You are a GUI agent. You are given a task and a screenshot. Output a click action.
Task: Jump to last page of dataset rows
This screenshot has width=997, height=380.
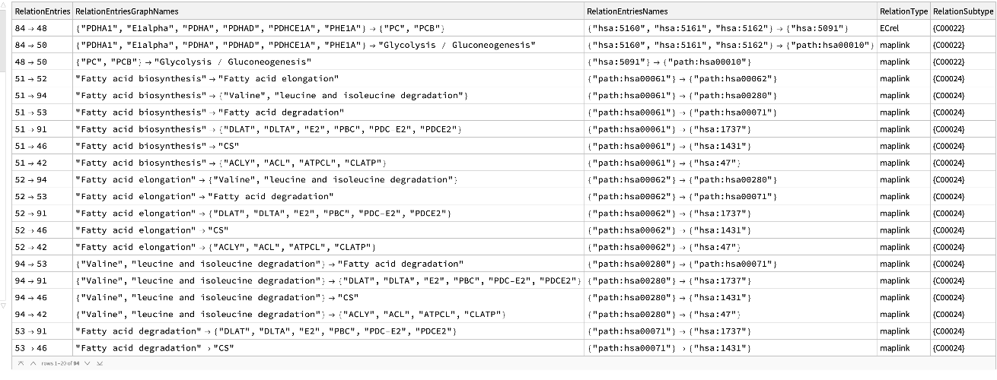[99, 363]
